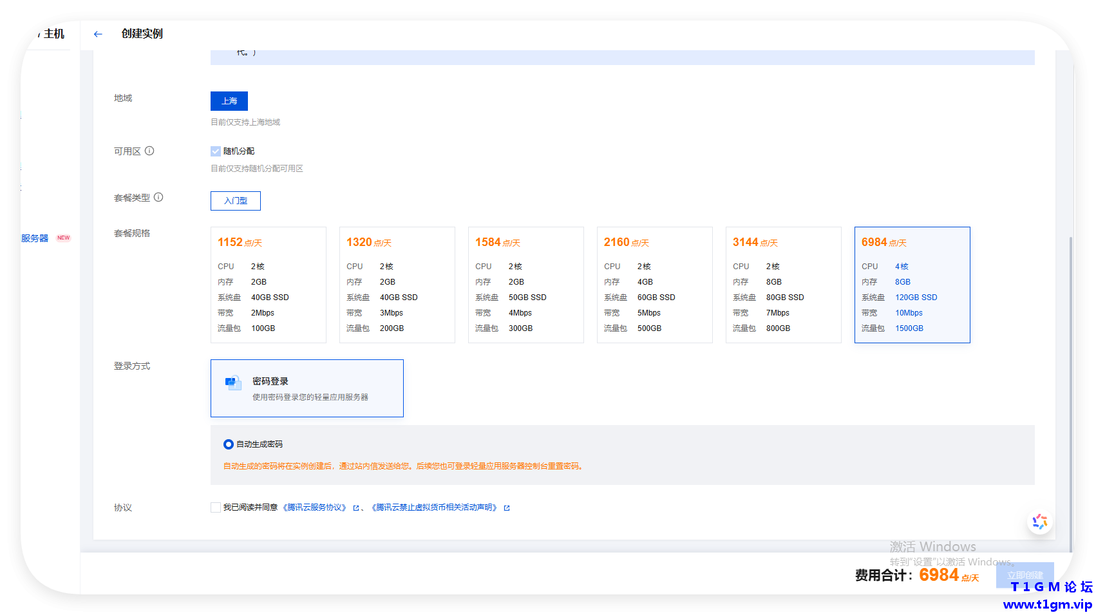
Task: Select the 上海 region tab
Action: (229, 101)
